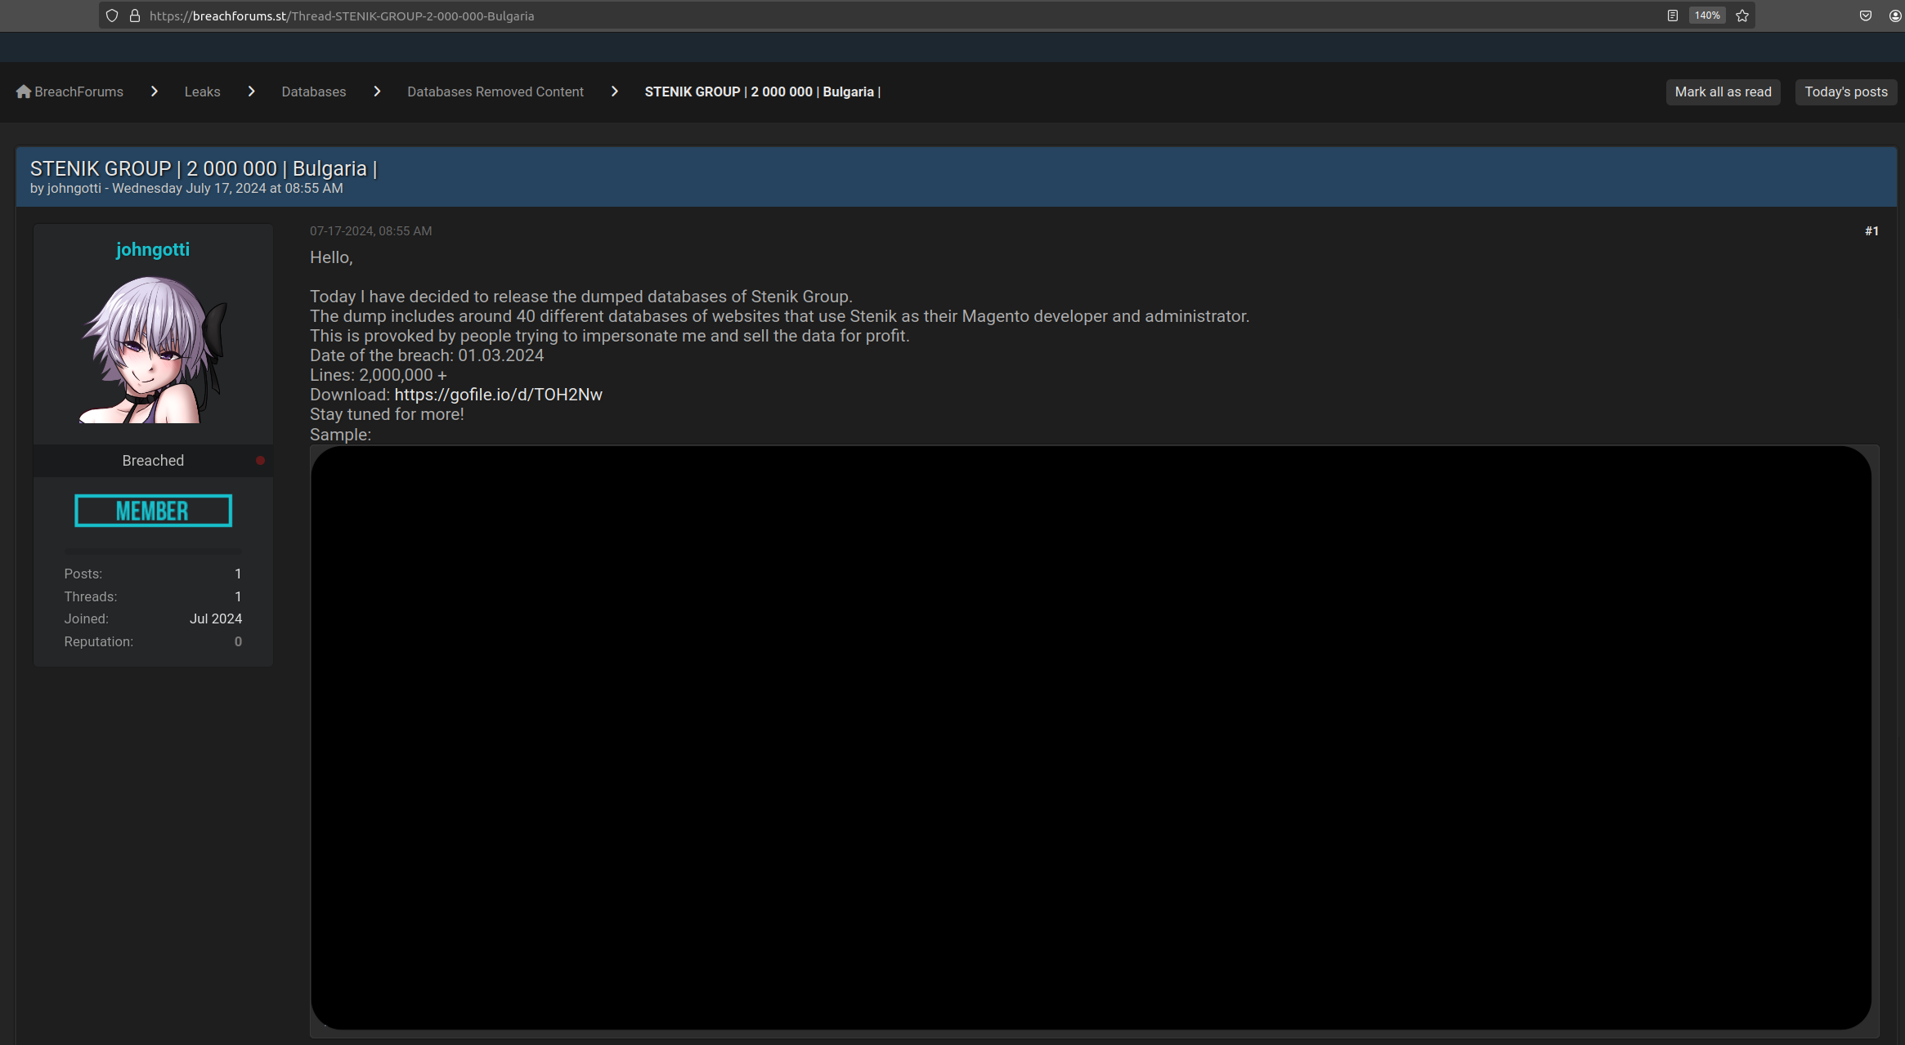Viewport: 1905px width, 1045px height.
Task: Open johngotti's profile username link
Action: pyautogui.click(x=153, y=249)
